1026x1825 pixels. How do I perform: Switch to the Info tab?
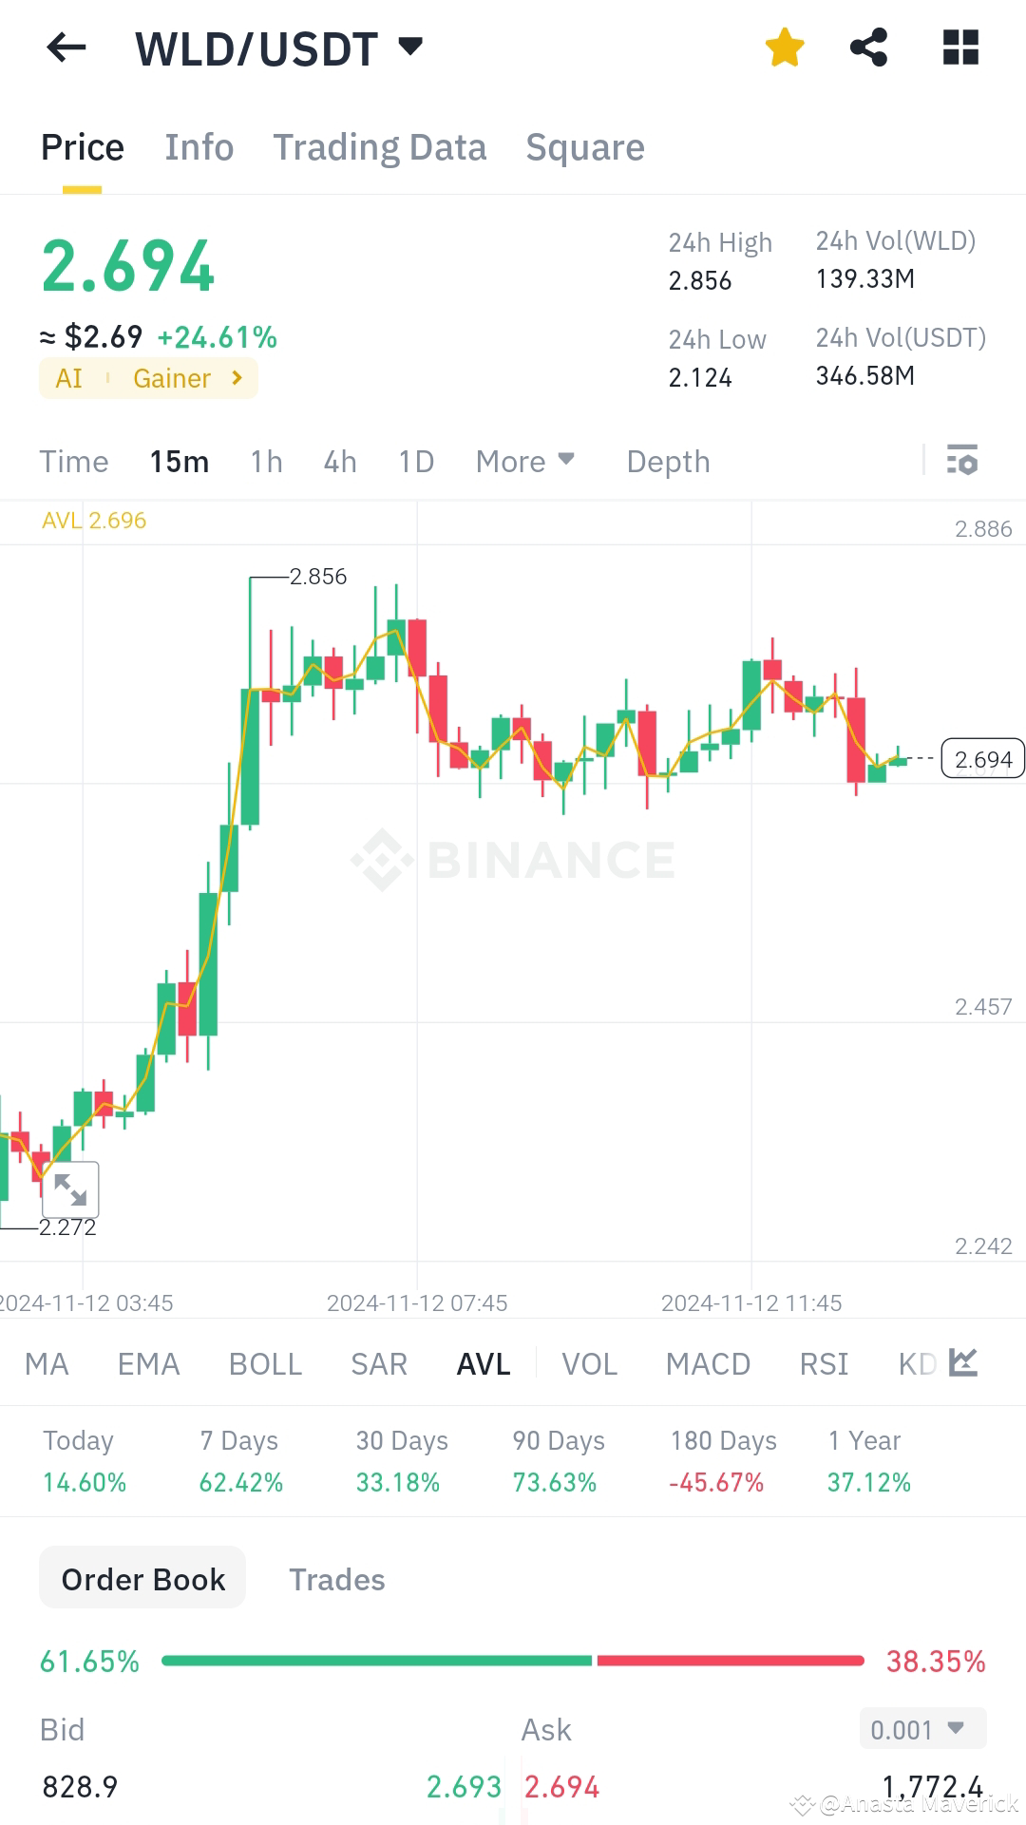coord(199,147)
